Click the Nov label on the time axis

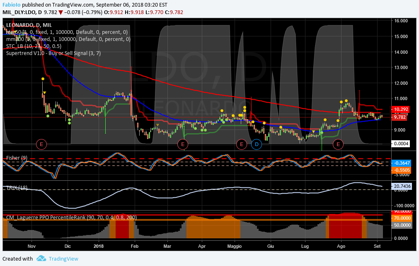(x=31, y=246)
